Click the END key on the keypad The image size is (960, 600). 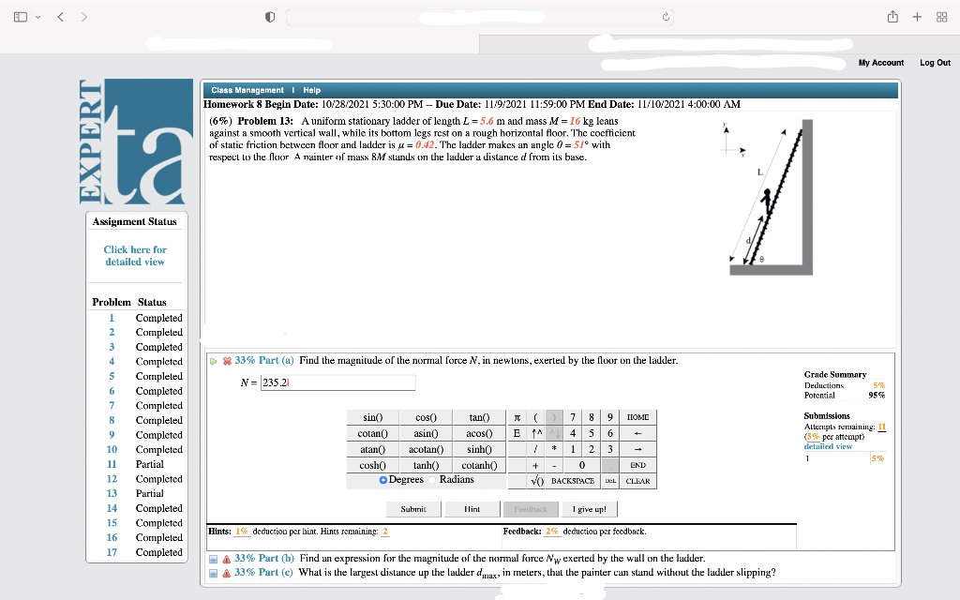coord(637,465)
